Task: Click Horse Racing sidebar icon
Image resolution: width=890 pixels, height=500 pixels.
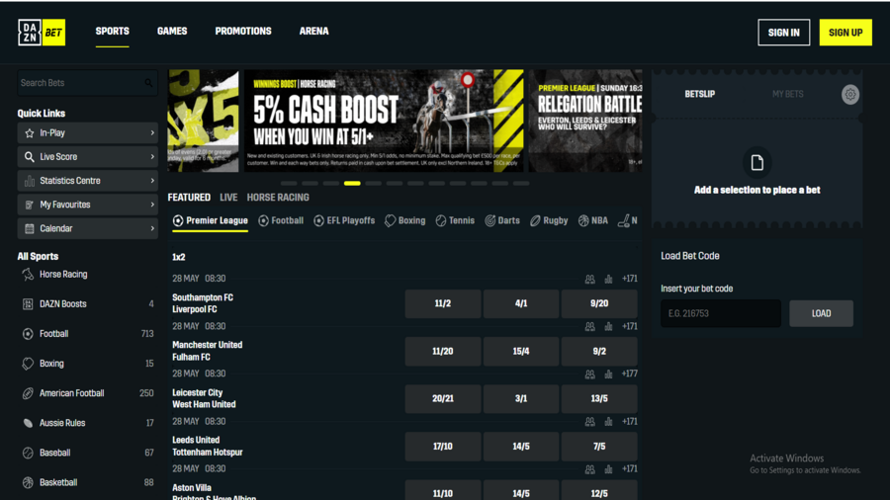Action: [x=28, y=275]
